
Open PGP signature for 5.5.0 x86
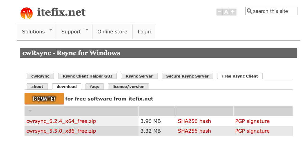tap(252, 131)
